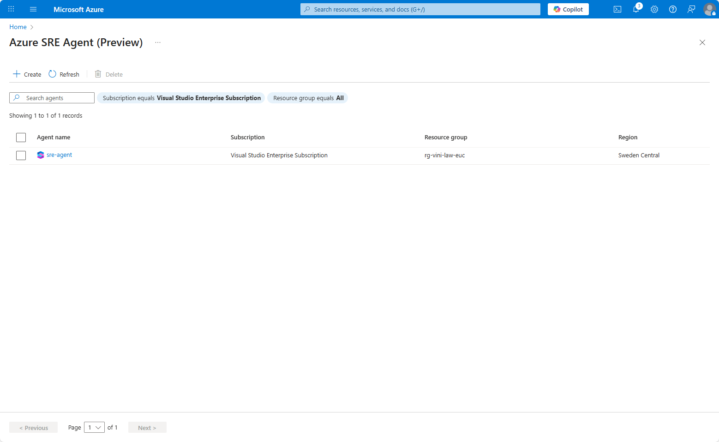Screen dimensions: 719x442
Task: Open the Azure apps grid launcher
Action: (11, 9)
